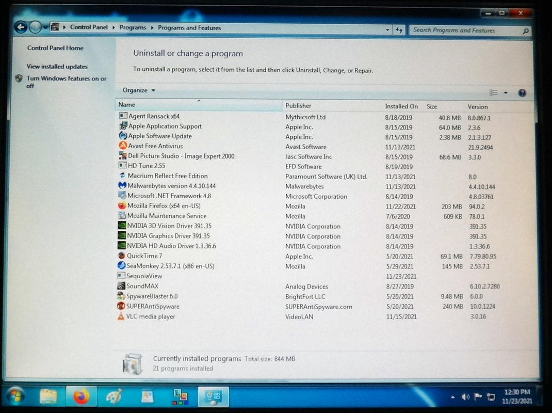Open Firefox from the taskbar
The image size is (552, 413).
pos(81,397)
